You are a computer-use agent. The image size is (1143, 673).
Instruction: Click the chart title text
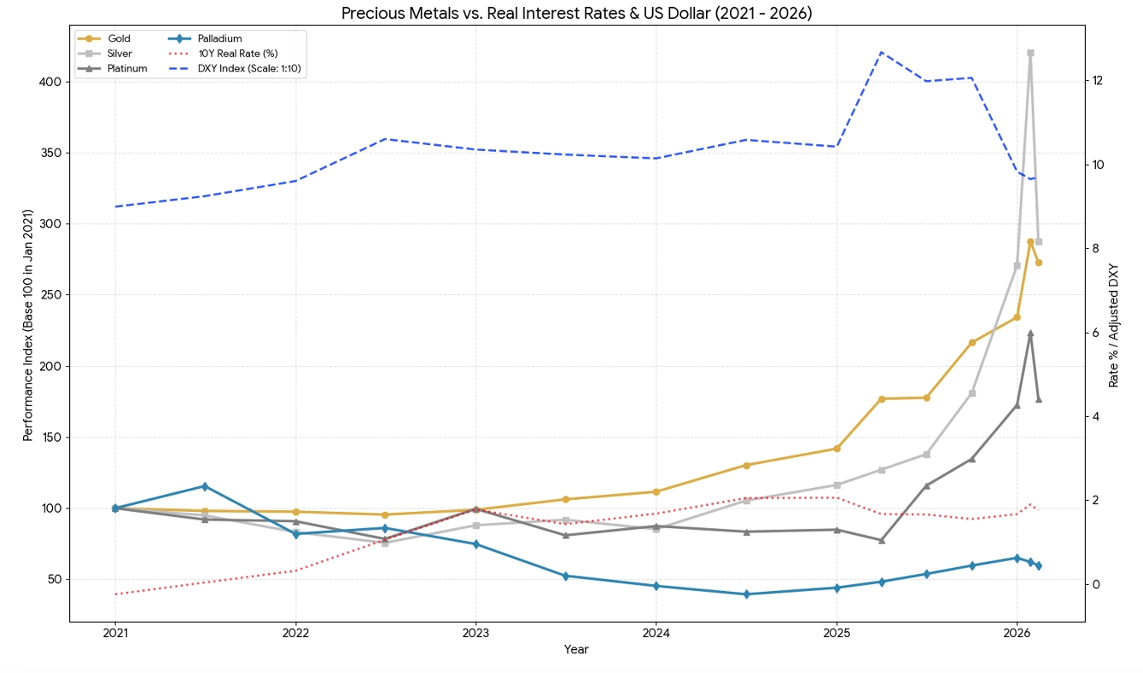click(576, 13)
